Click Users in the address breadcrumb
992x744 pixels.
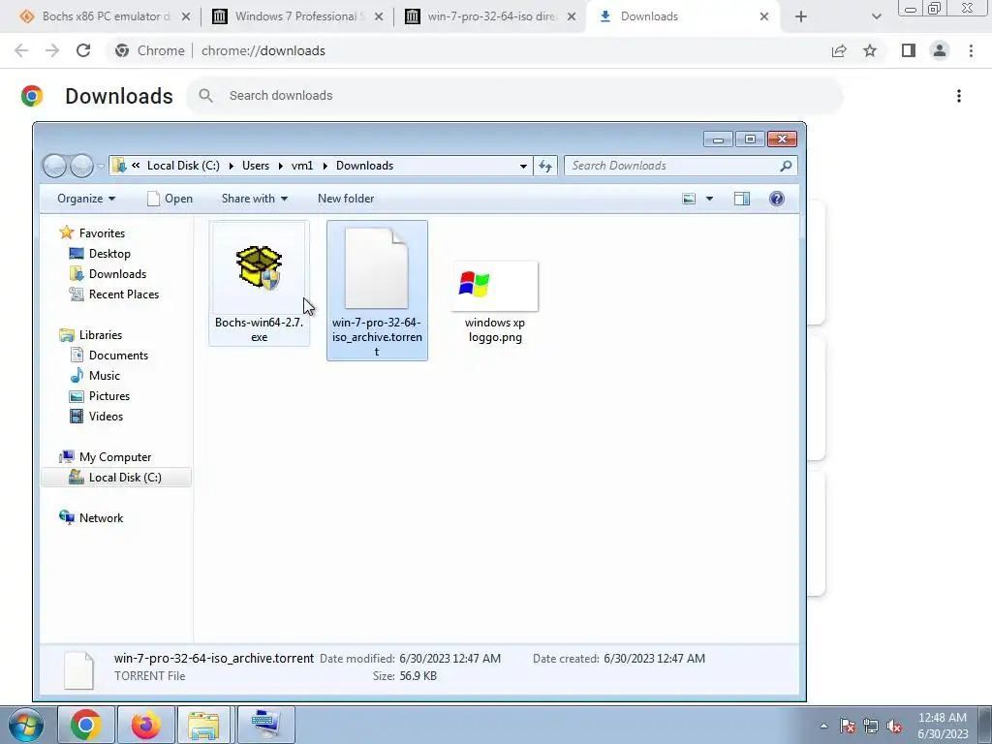coord(256,166)
